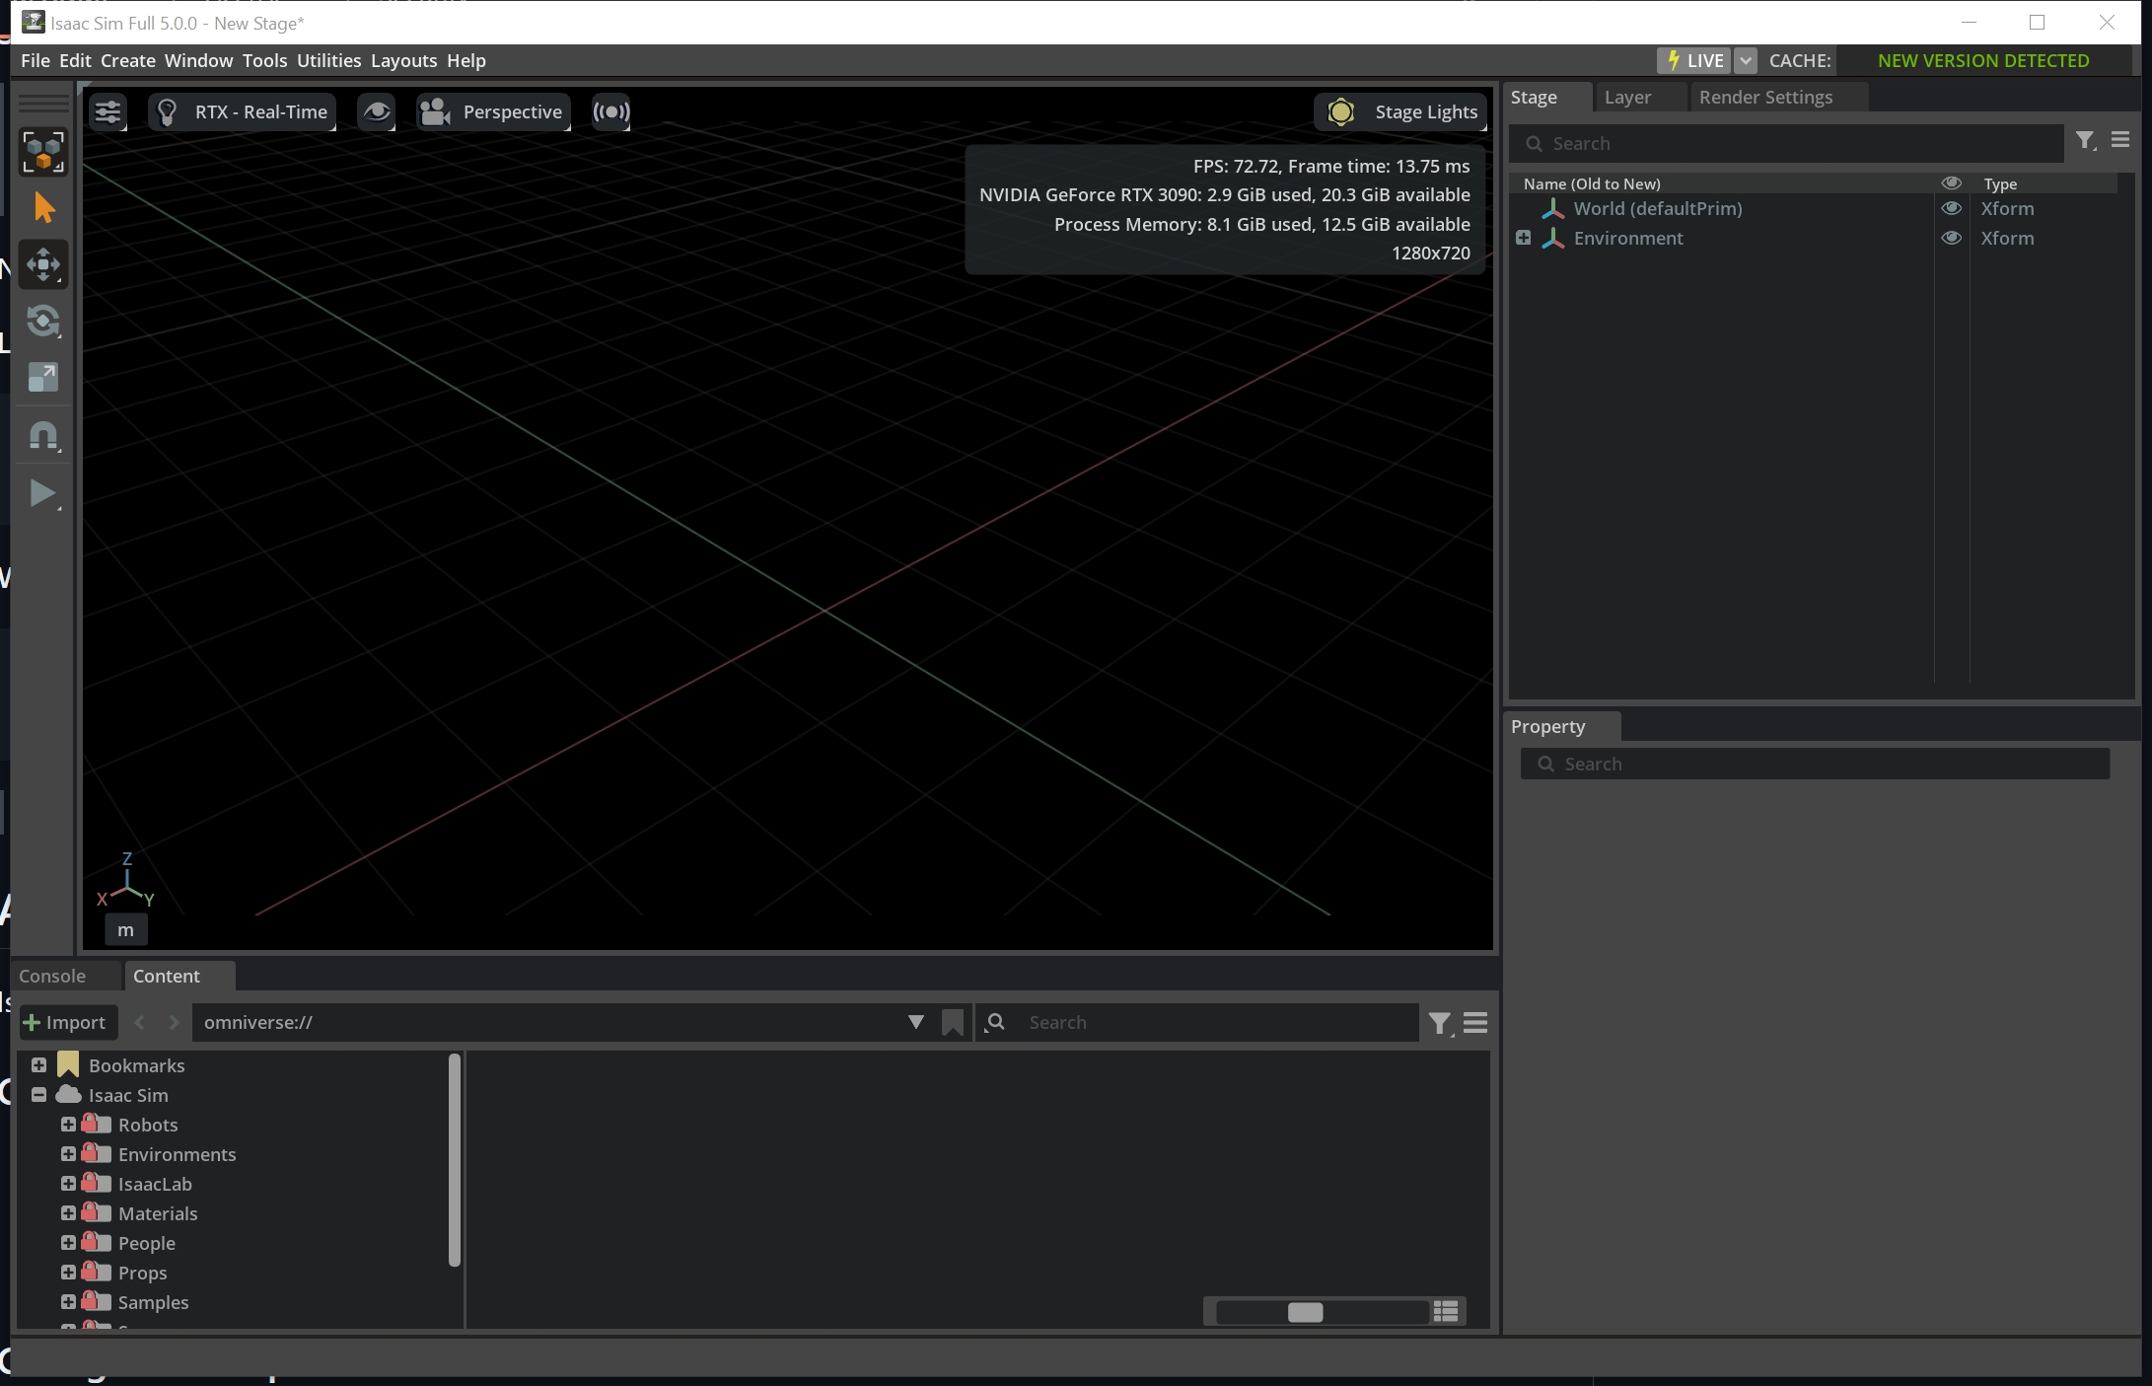Expand the Environment prim in Stage tree
The height and width of the screenshot is (1386, 2152).
coord(1525,238)
